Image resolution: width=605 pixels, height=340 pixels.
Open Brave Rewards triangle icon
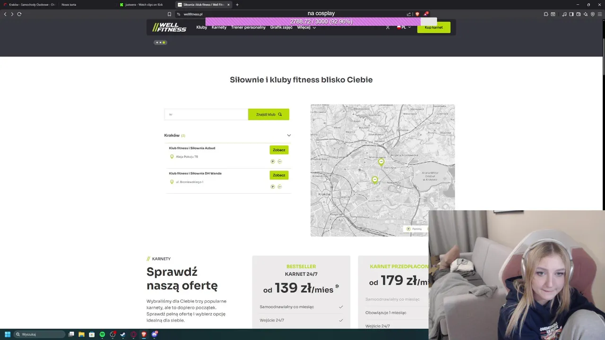click(425, 14)
